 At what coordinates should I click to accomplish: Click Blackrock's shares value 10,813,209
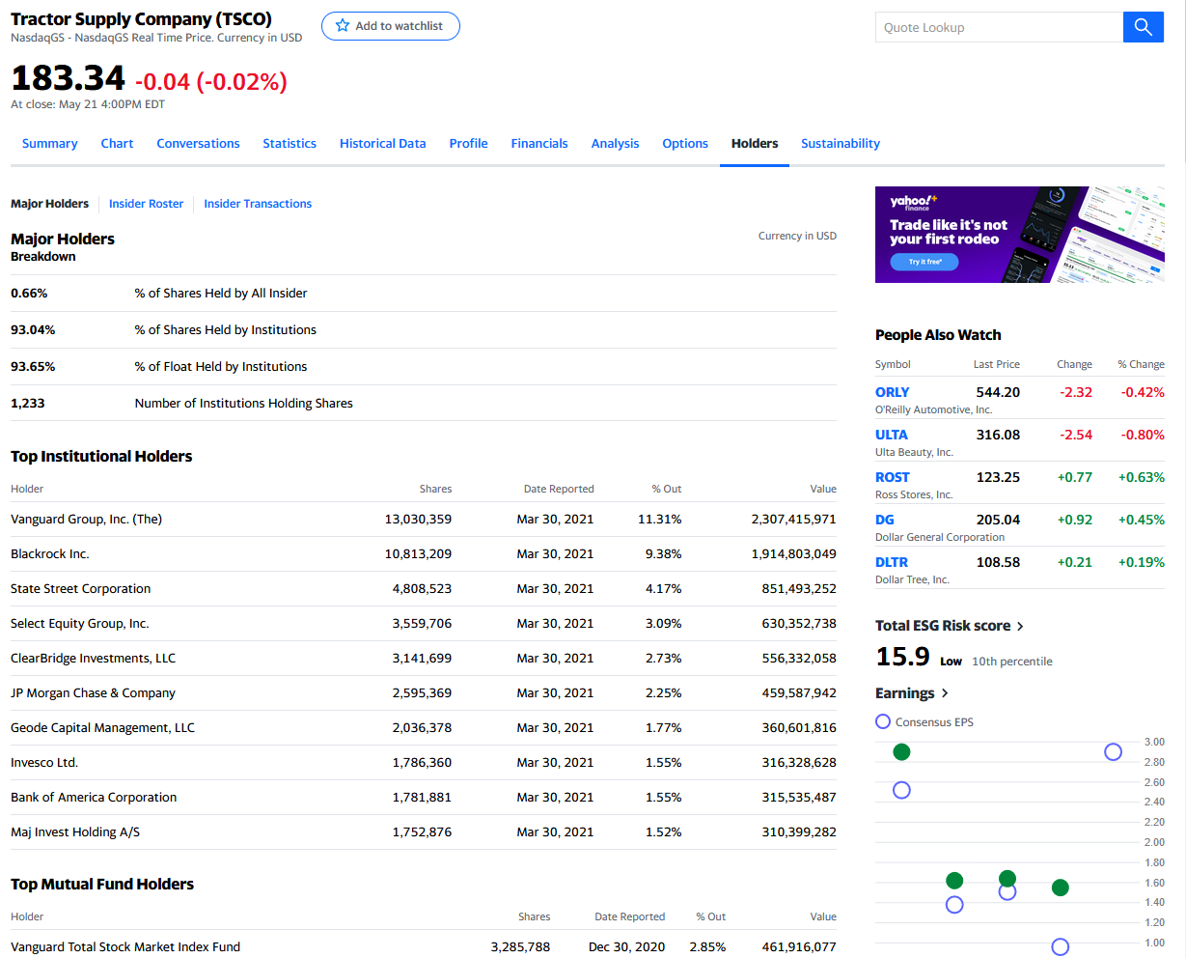(x=418, y=553)
